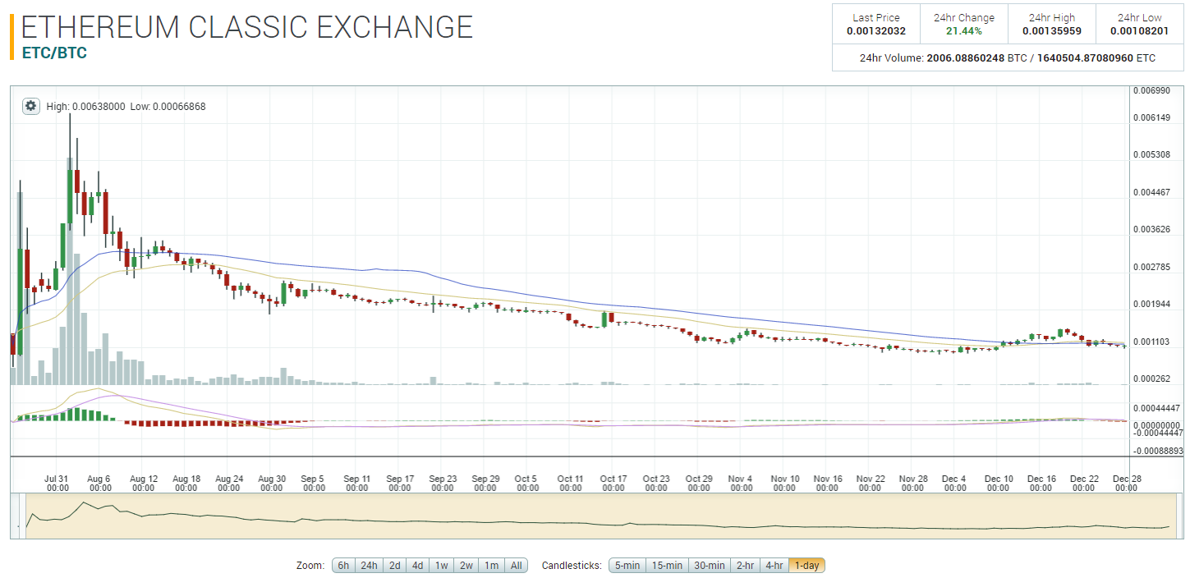Screen dimensions: 1190x578
Task: Click the Aug 12 date label
Action: pyautogui.click(x=143, y=483)
